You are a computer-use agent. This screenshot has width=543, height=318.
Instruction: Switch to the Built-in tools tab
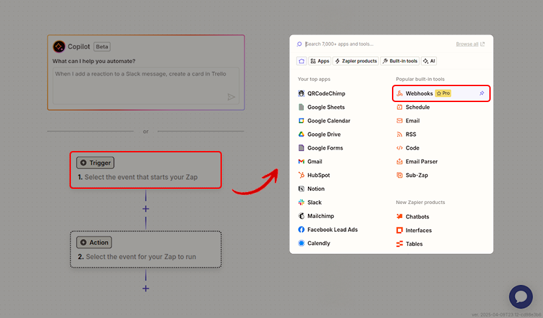click(x=400, y=61)
